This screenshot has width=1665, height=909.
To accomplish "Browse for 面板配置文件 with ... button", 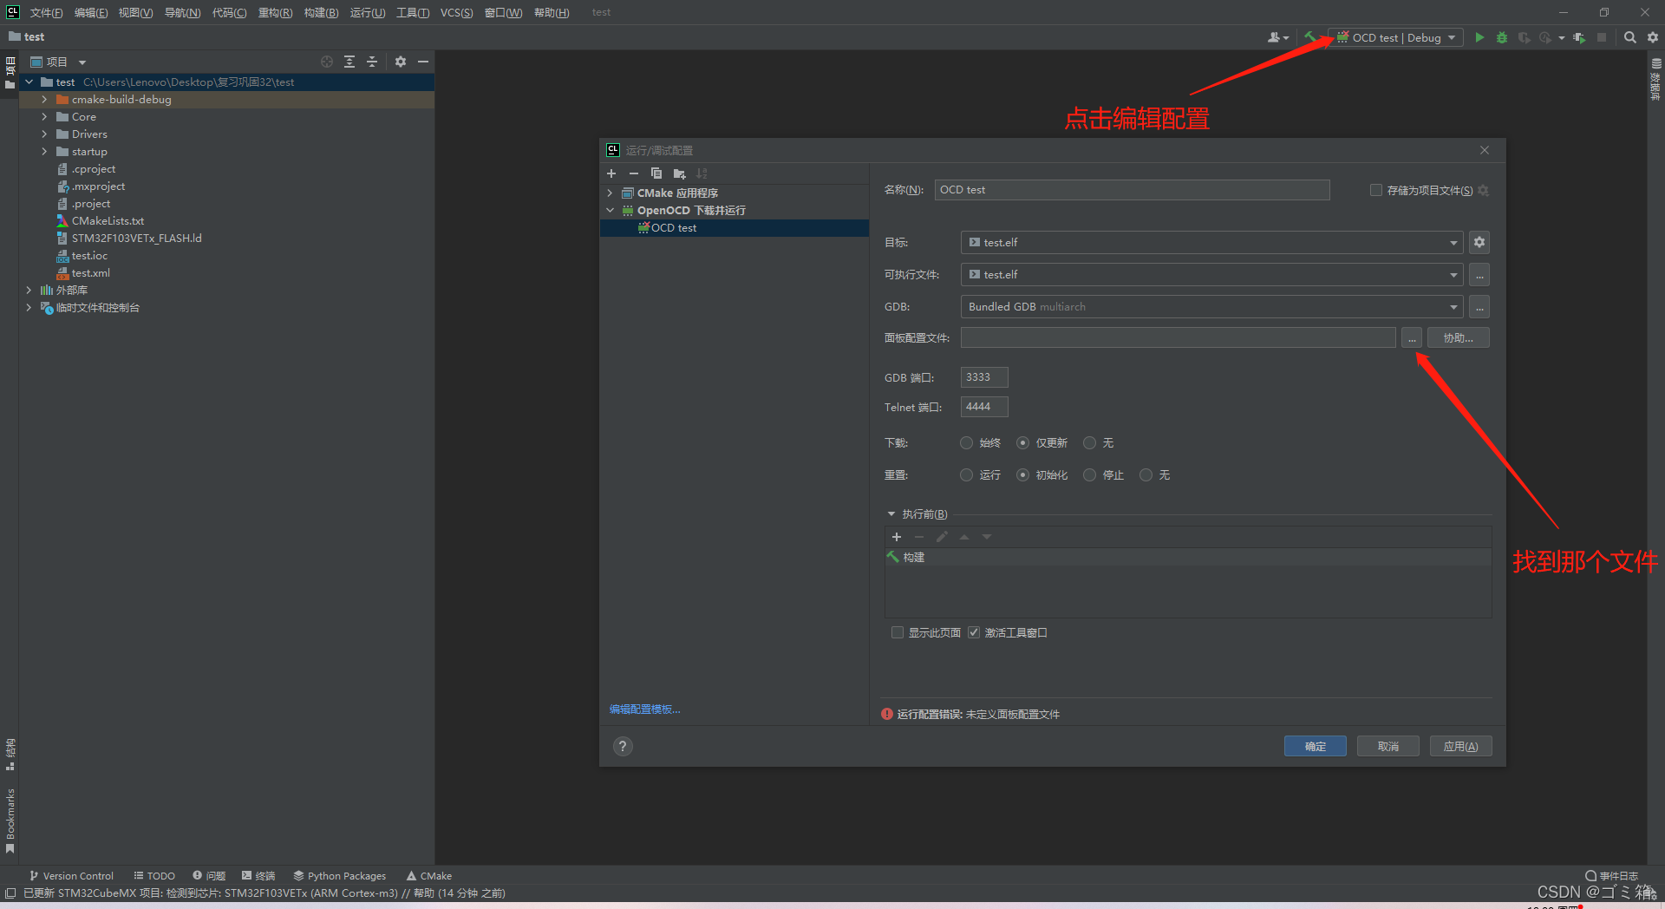I will click(x=1412, y=338).
